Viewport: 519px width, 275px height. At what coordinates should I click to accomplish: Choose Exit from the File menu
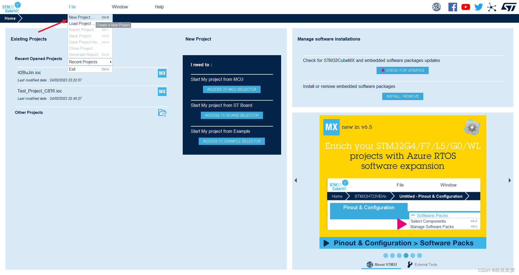click(x=90, y=69)
